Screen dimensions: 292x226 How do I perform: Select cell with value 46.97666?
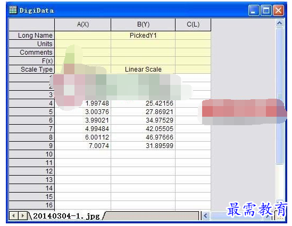pos(143,137)
